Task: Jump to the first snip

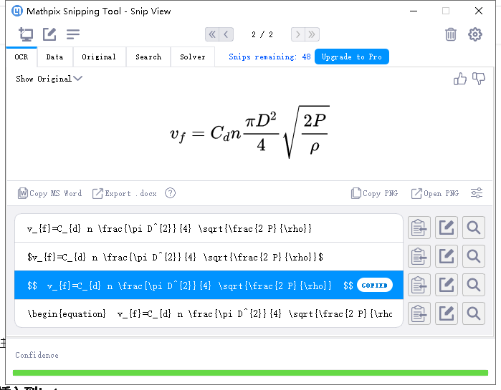Action: point(212,34)
